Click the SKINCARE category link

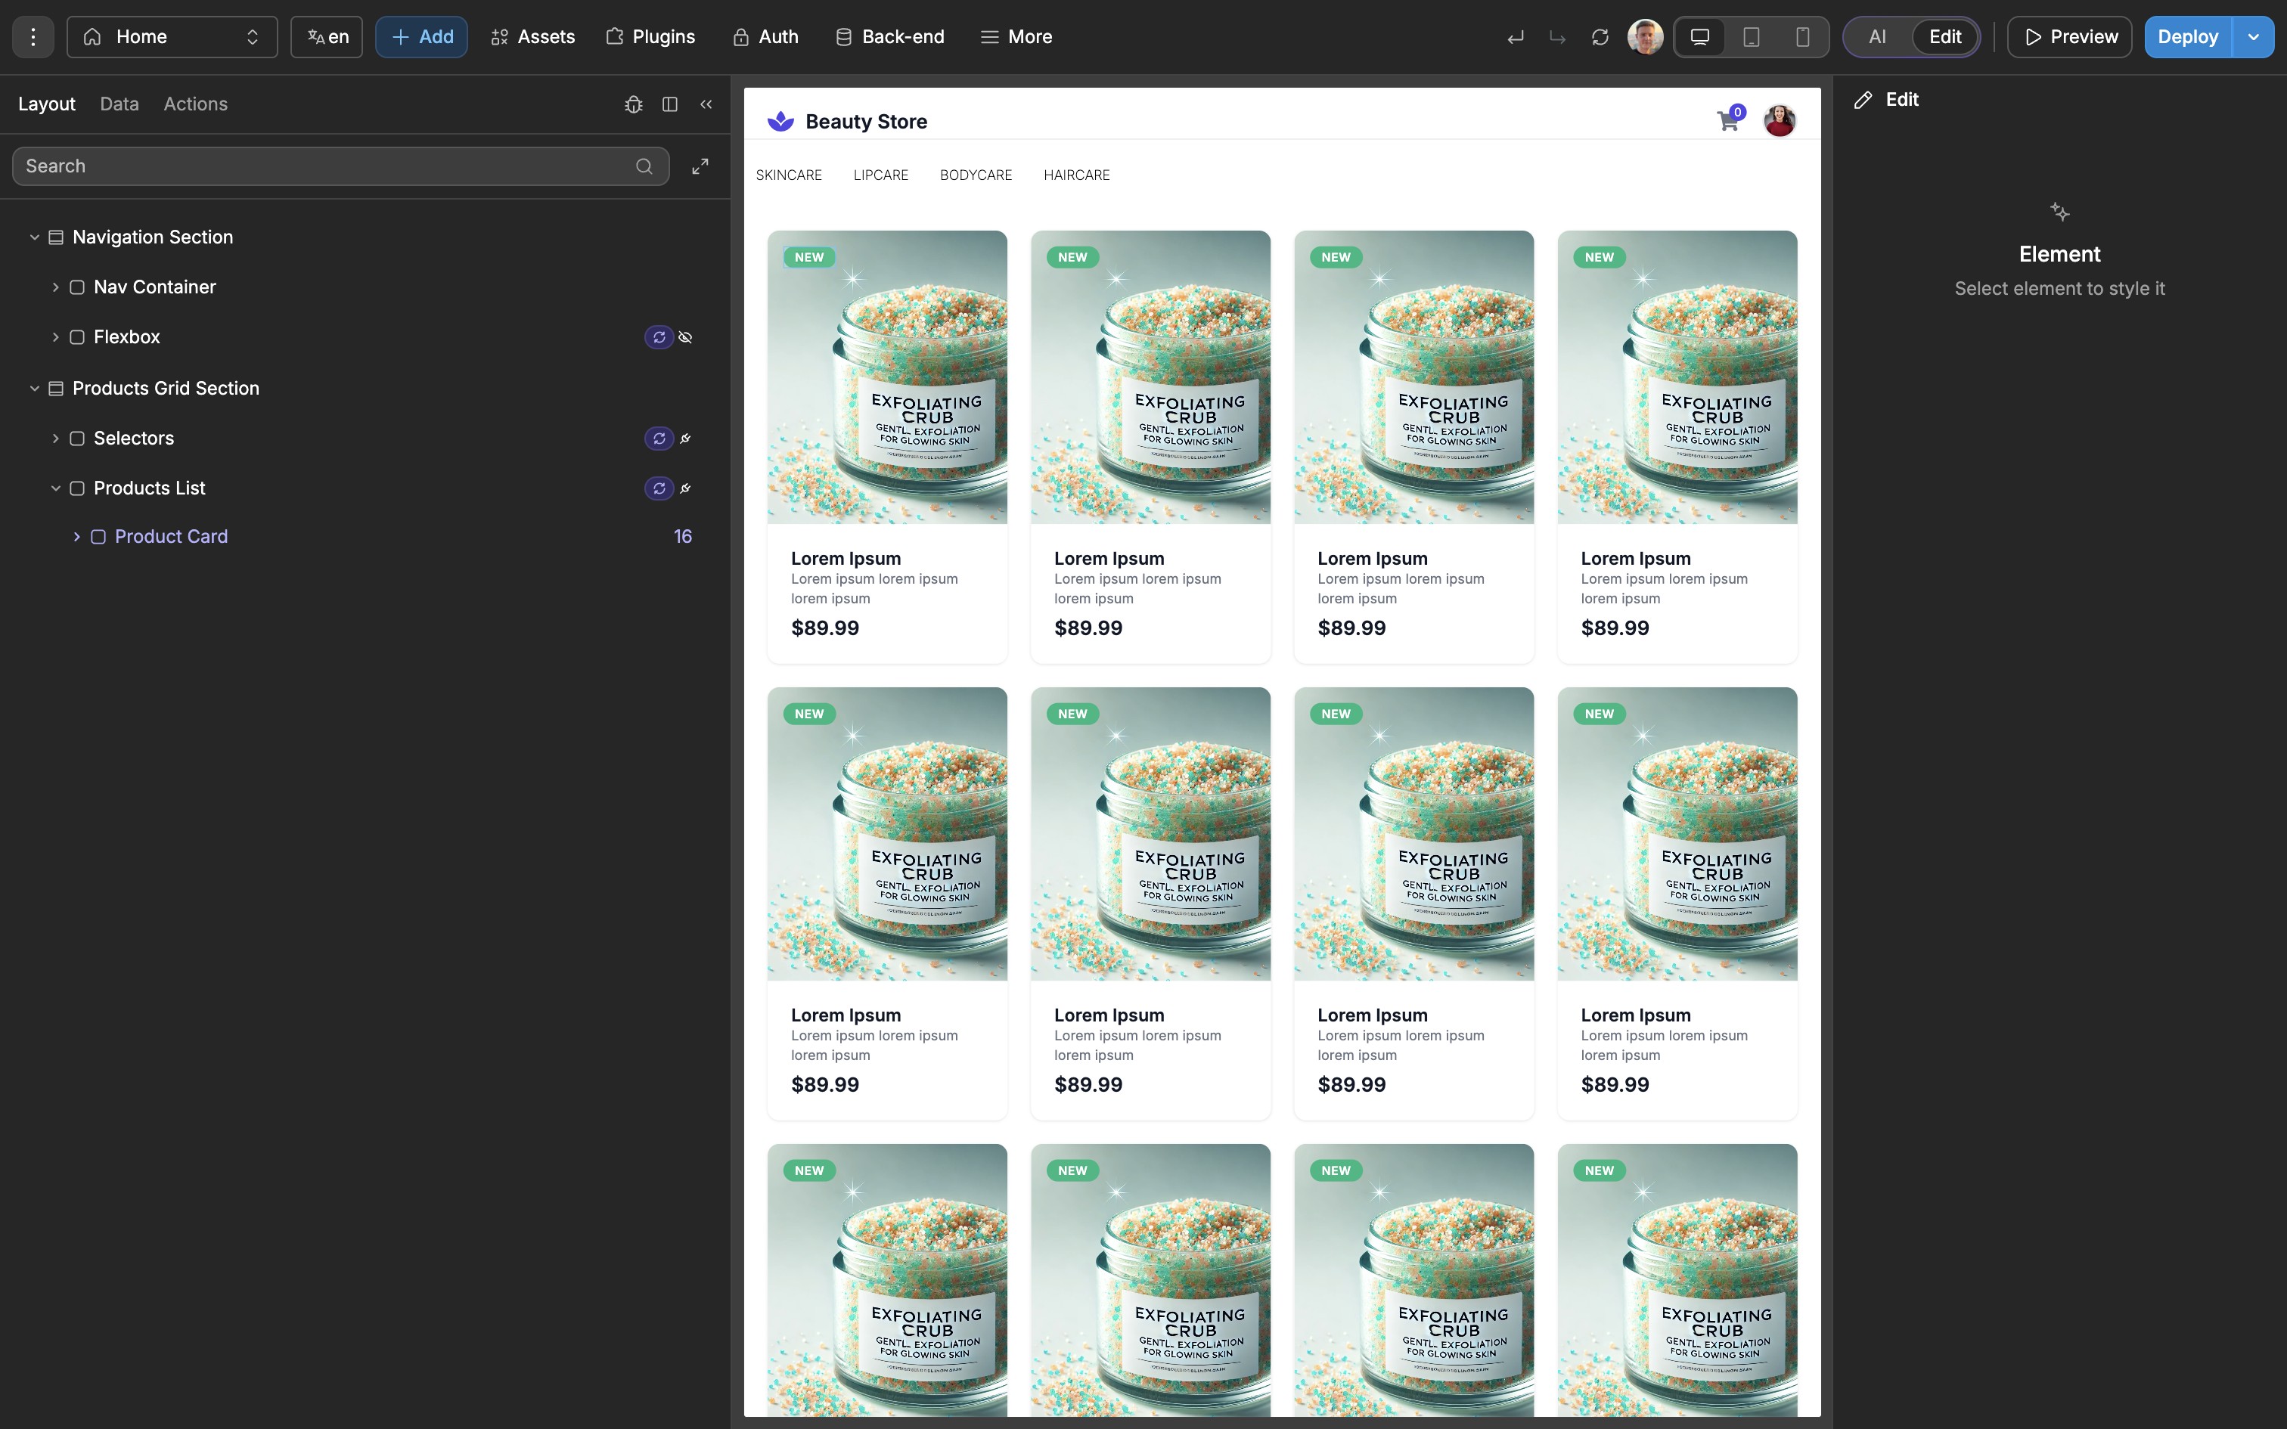(x=789, y=175)
